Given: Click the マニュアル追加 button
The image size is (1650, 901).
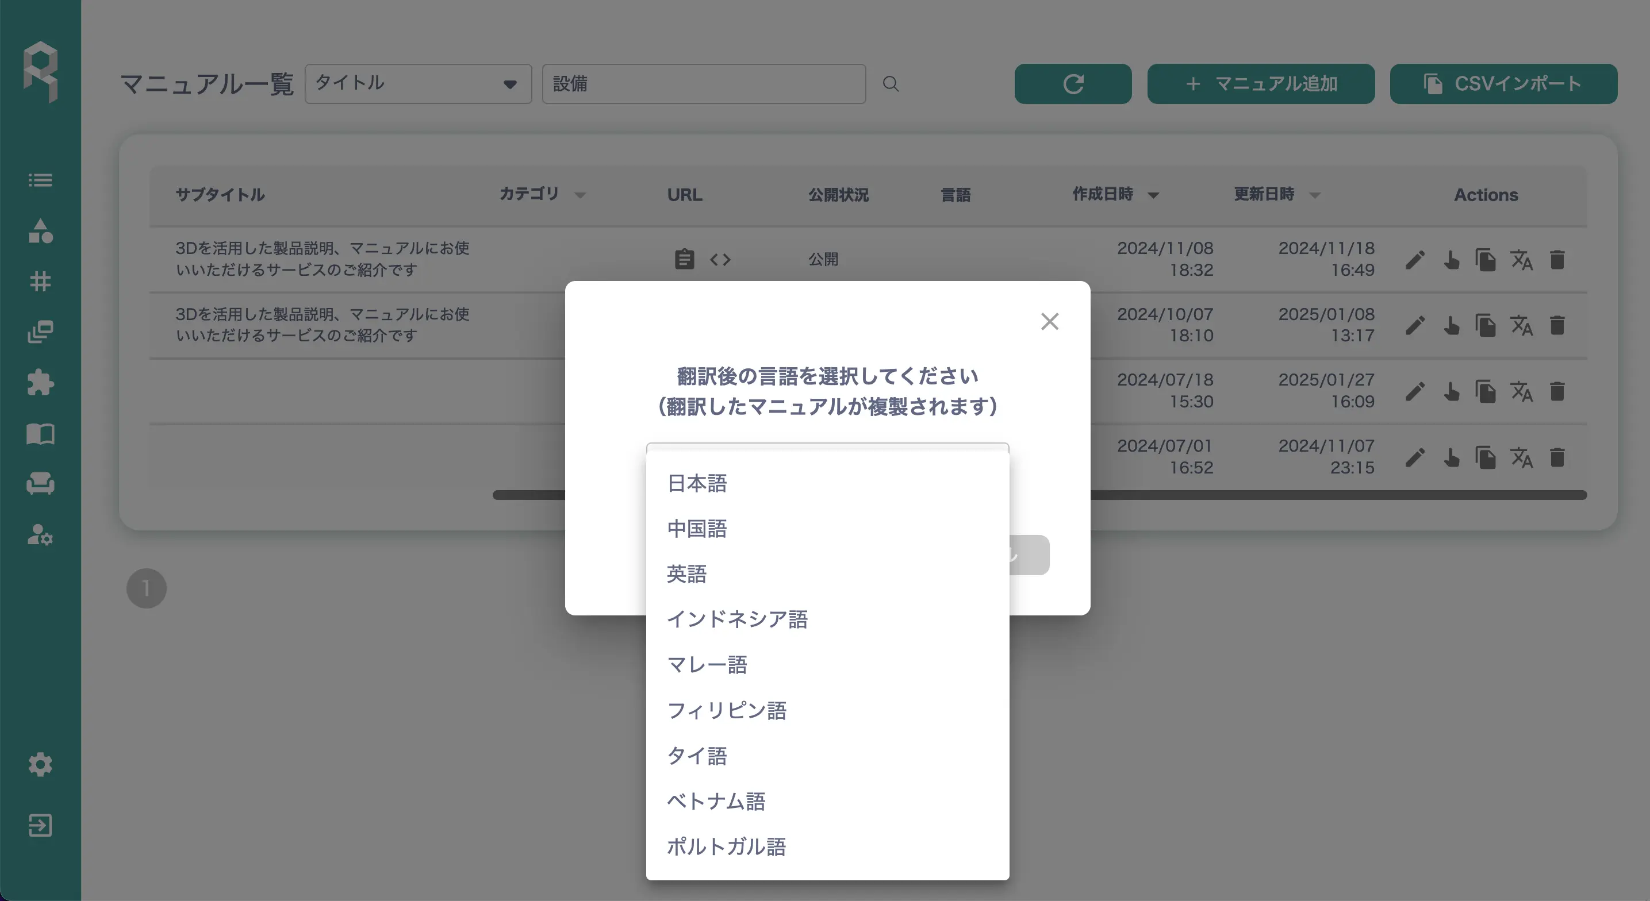Looking at the screenshot, I should pos(1261,84).
